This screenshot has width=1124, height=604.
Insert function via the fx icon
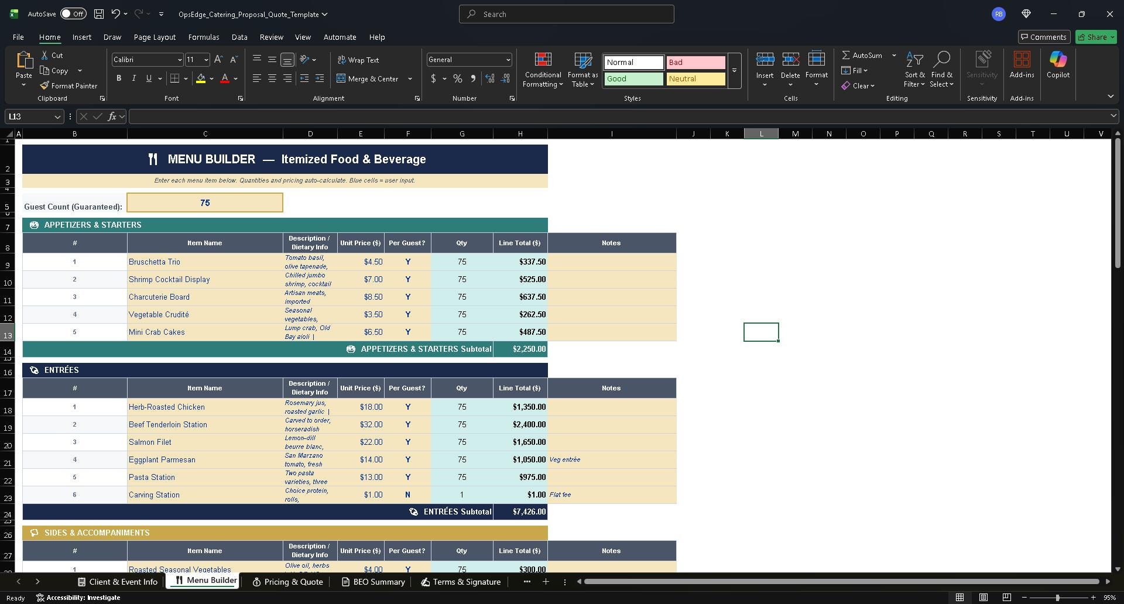112,116
